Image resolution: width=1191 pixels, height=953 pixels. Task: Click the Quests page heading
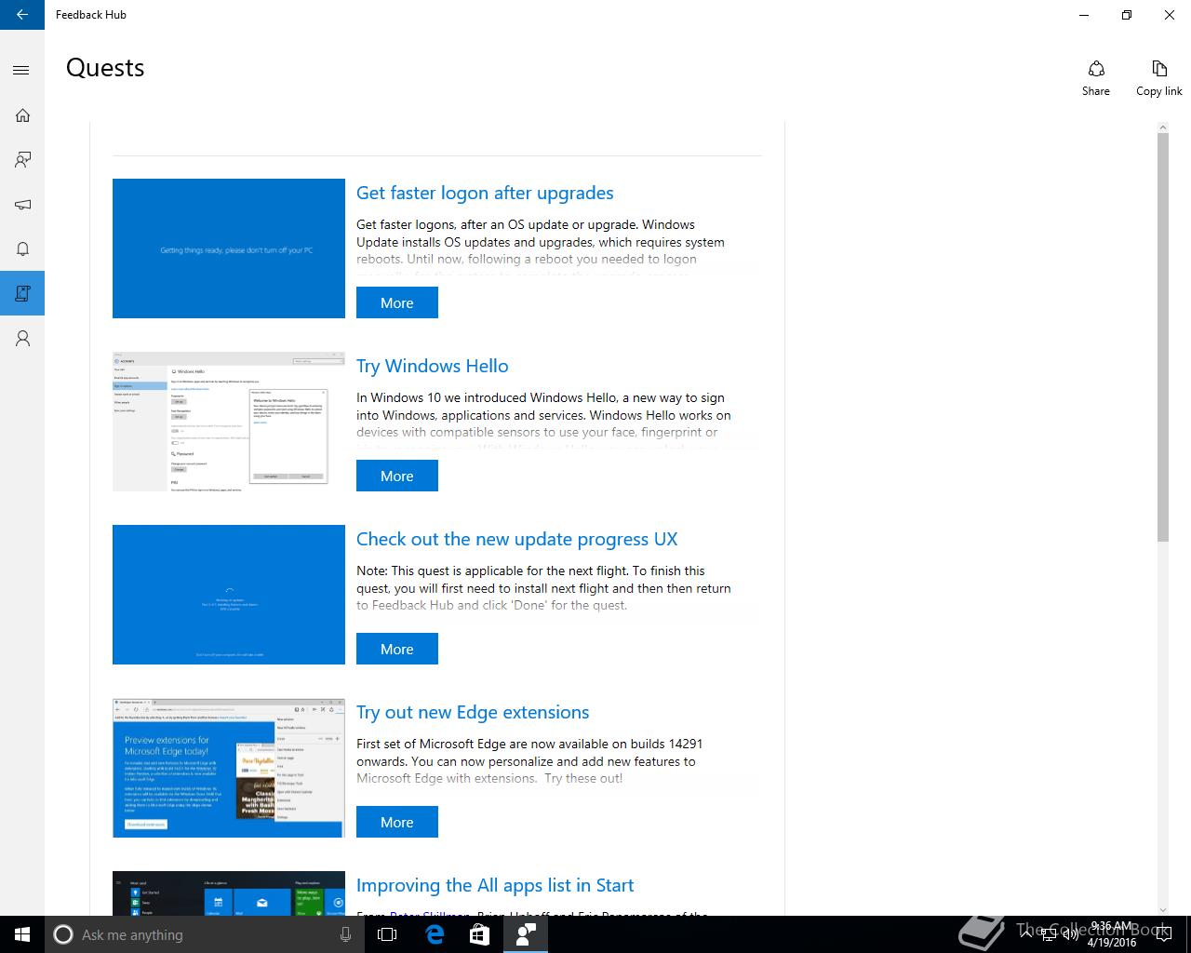point(105,68)
